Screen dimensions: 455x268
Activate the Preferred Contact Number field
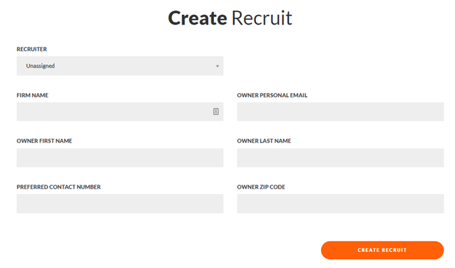pos(120,204)
